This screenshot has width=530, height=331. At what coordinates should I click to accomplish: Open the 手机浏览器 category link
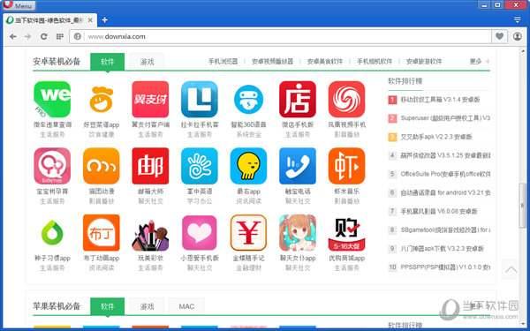pyautogui.click(x=223, y=61)
